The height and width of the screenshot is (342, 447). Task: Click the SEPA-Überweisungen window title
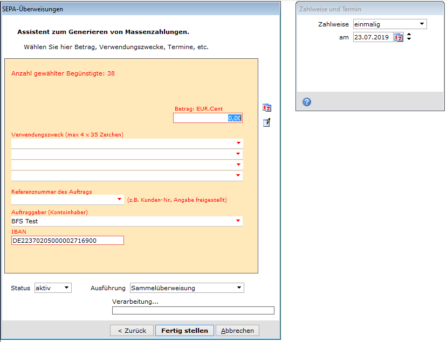click(33, 9)
